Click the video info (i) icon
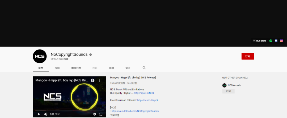Image resolution: width=287 pixels, height=118 pixels. coord(93,80)
